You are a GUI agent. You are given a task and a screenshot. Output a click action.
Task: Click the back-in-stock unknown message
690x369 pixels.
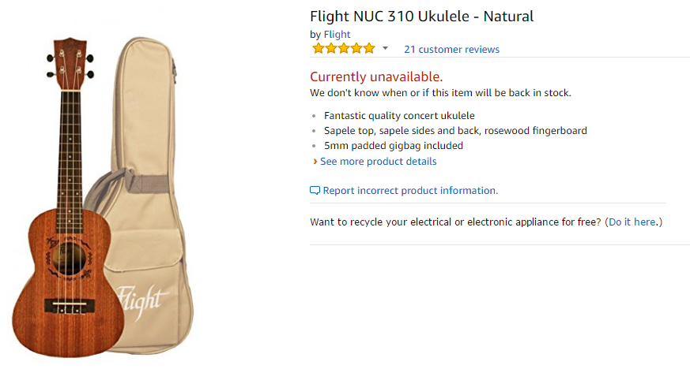(x=440, y=93)
